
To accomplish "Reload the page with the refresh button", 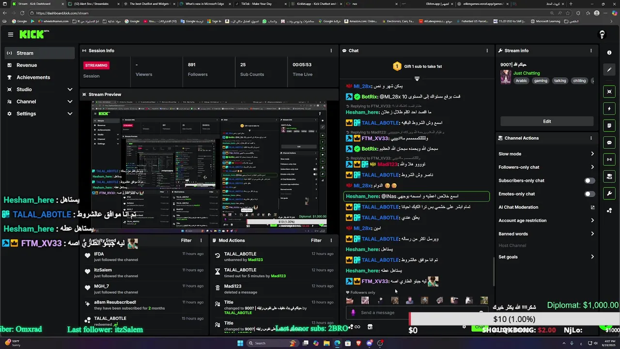I will pyautogui.click(x=22, y=13).
